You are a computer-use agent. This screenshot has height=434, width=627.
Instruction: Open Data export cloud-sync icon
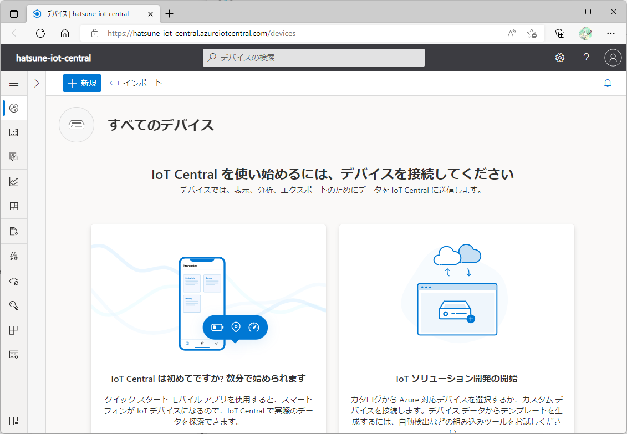point(14,281)
